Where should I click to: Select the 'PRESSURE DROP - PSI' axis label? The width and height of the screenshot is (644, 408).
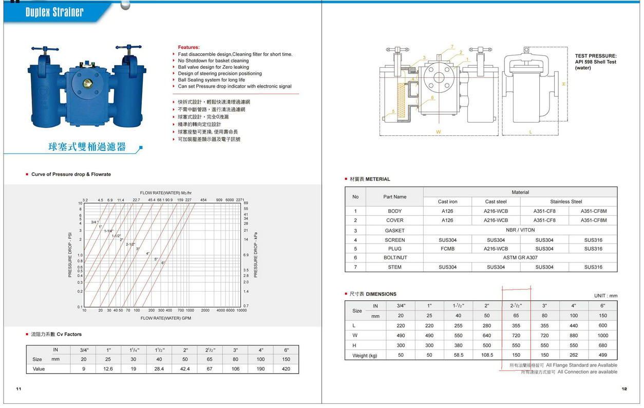(70, 255)
